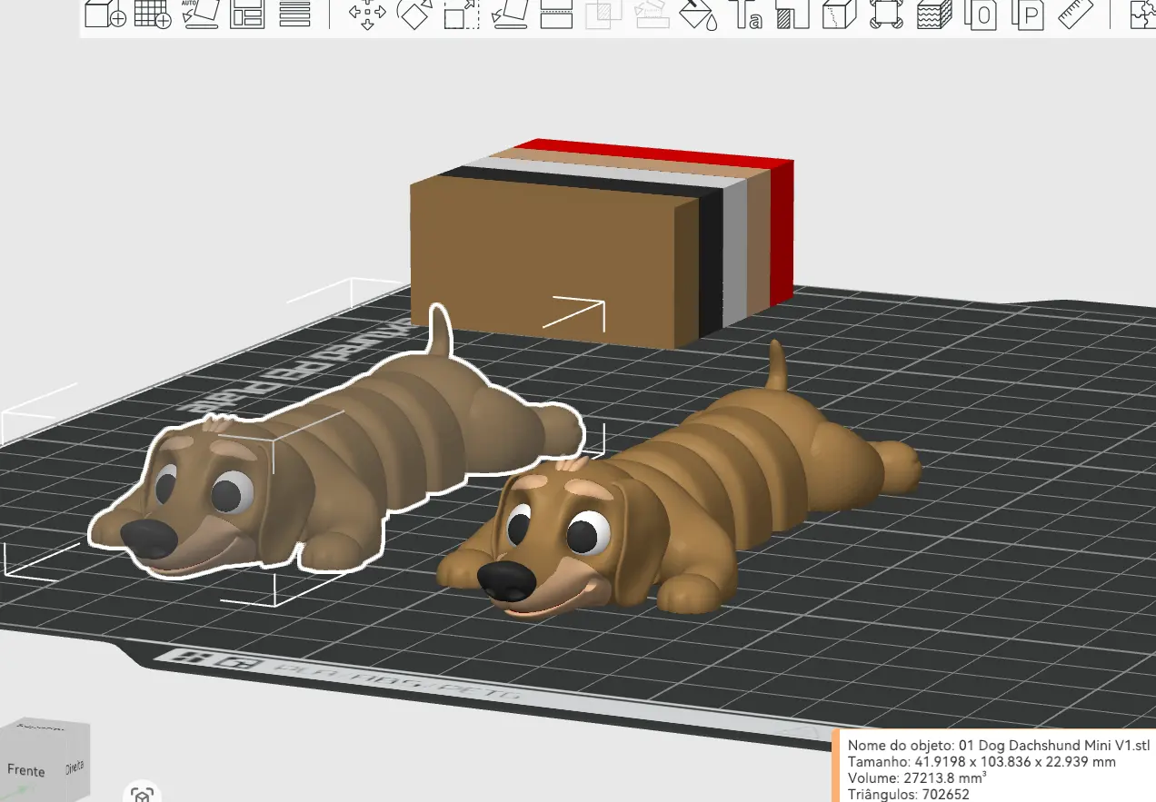This screenshot has width=1156, height=802.
Task: Click the 'Triângulos: 702652' line
Action: [x=909, y=795]
